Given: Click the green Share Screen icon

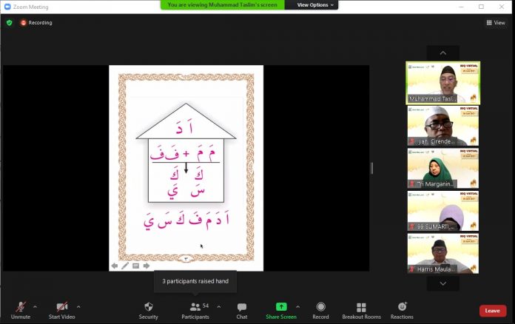Looking at the screenshot, I should tap(281, 307).
